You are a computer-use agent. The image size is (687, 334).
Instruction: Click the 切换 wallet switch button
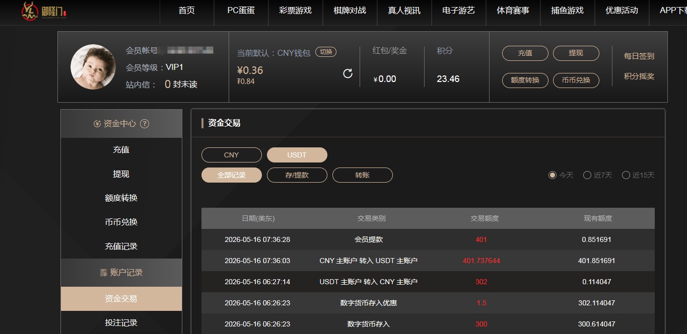[x=326, y=52]
